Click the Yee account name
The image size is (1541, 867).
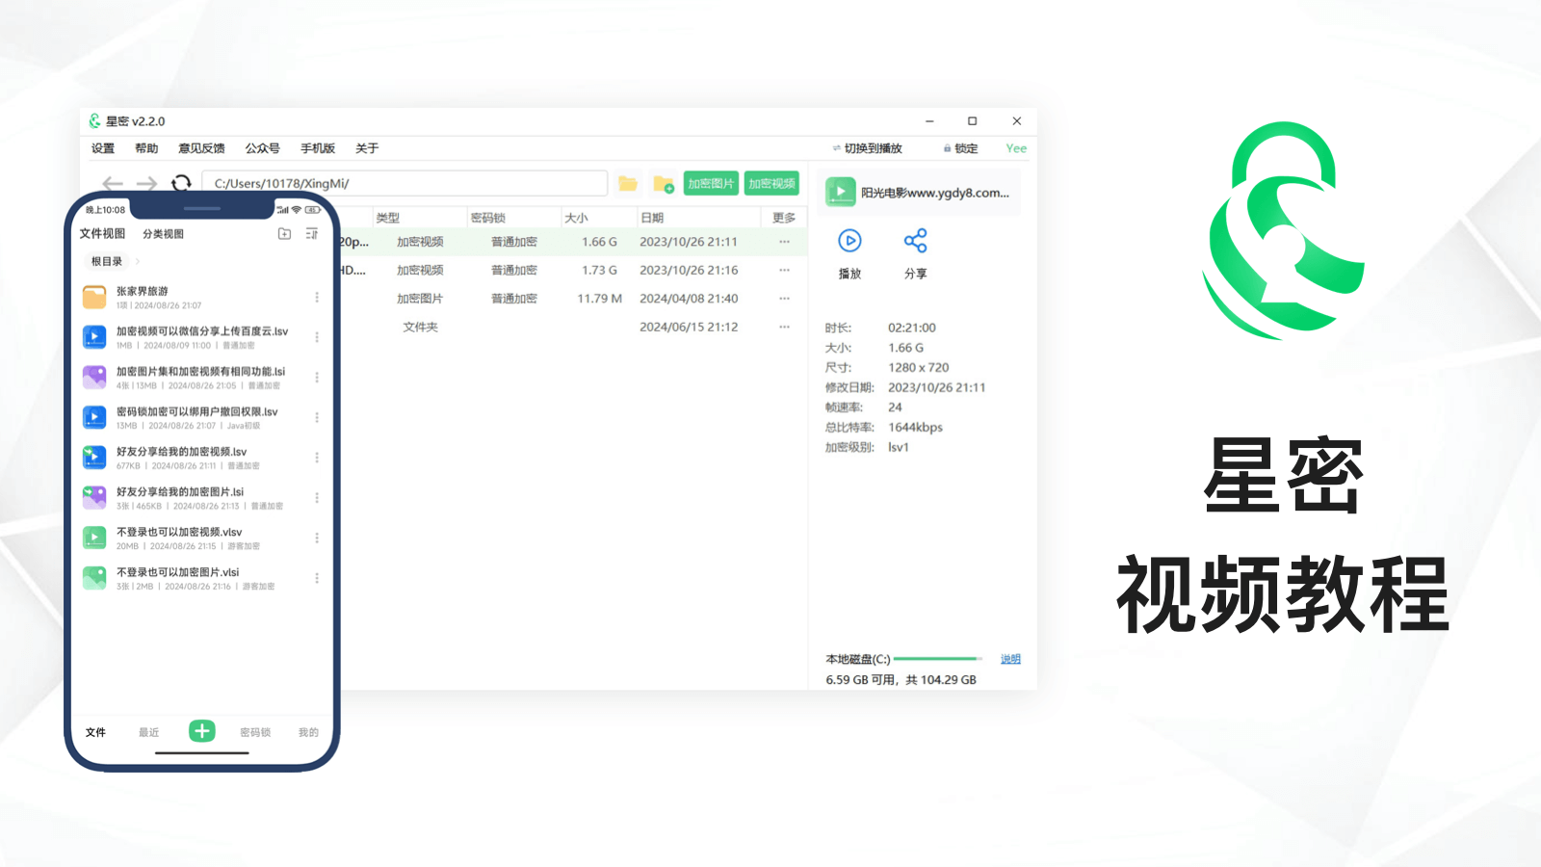tap(1016, 148)
